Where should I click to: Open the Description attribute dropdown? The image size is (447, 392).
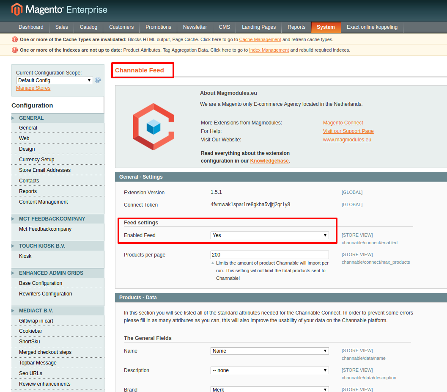269,370
